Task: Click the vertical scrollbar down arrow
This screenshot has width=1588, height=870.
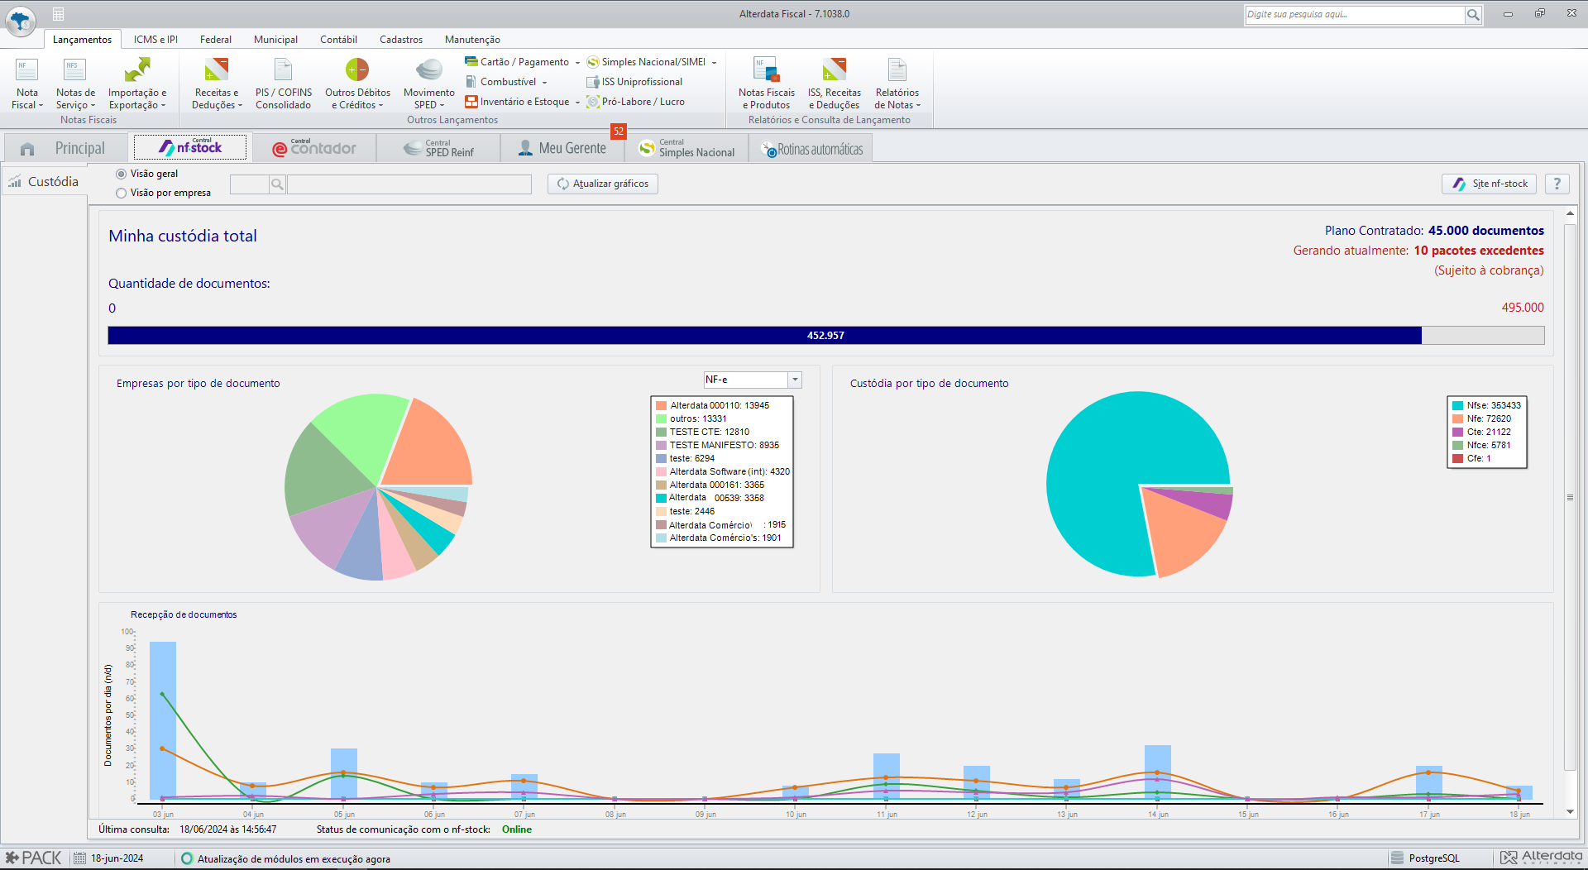Action: click(1570, 812)
